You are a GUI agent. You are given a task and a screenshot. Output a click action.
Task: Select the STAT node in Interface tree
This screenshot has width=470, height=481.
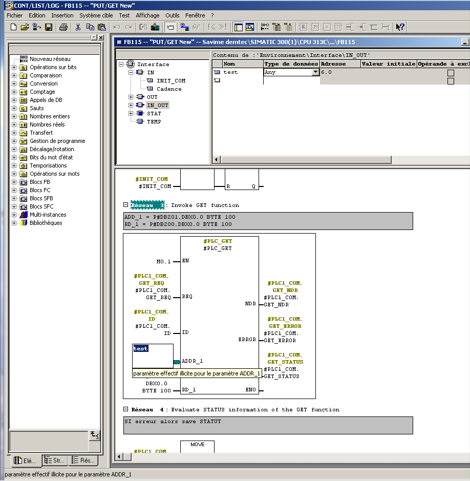(x=154, y=114)
